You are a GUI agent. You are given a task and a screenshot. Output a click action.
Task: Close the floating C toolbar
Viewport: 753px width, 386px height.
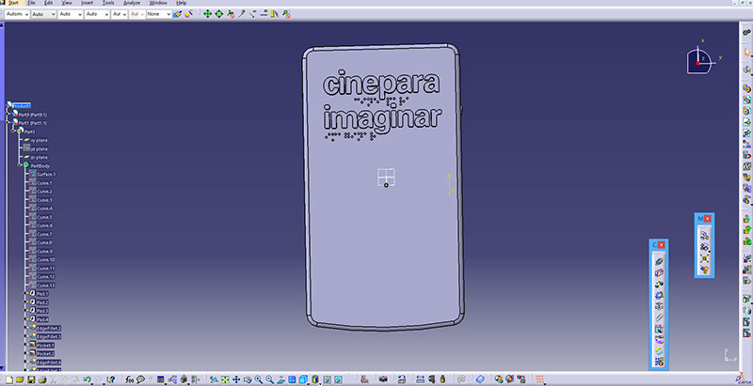pos(662,245)
